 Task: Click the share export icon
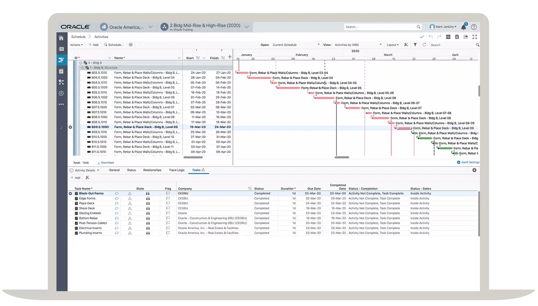coord(466,37)
